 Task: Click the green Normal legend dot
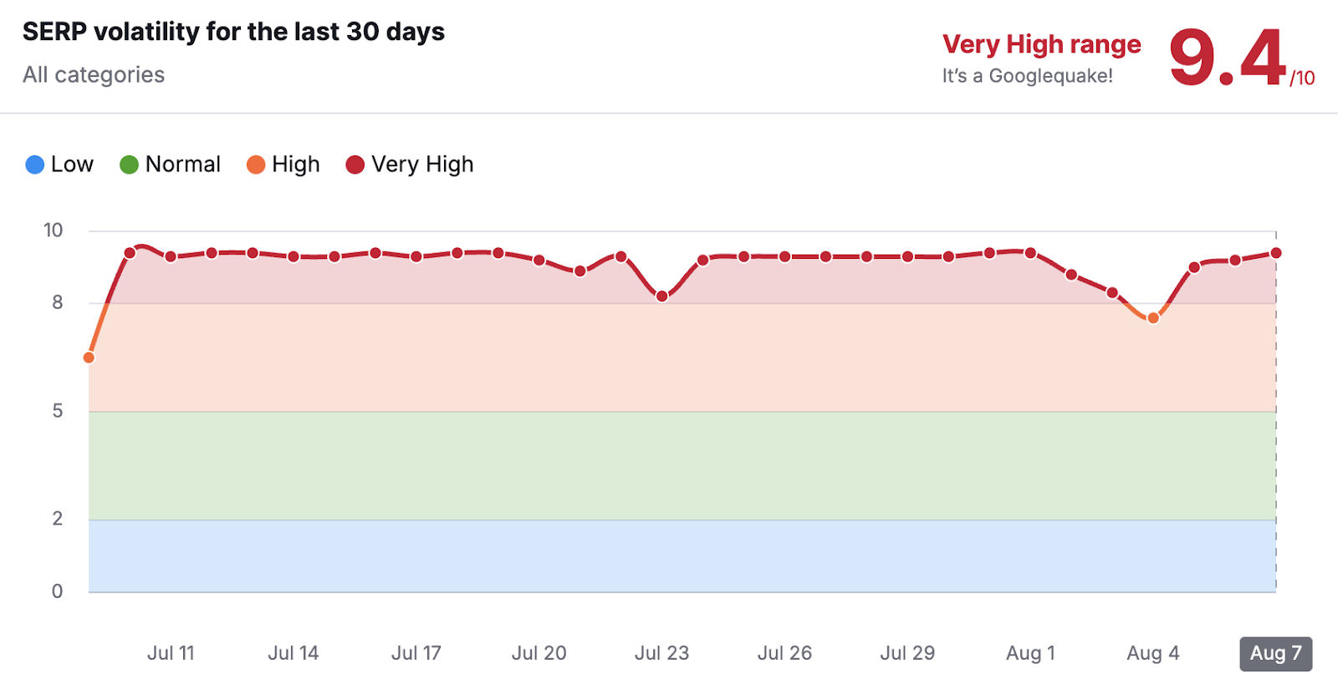[x=129, y=165]
